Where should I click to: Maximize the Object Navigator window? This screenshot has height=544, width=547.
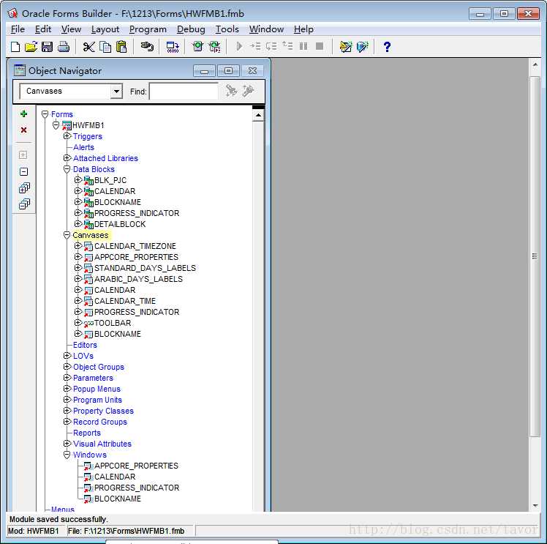point(228,71)
